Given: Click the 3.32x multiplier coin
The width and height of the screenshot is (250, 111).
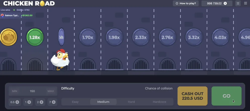Looking at the screenshot, I should tap(194, 37).
